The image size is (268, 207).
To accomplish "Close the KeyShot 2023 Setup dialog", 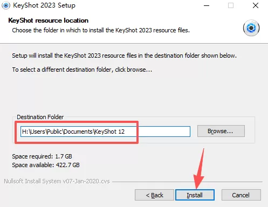I will [x=256, y=5].
